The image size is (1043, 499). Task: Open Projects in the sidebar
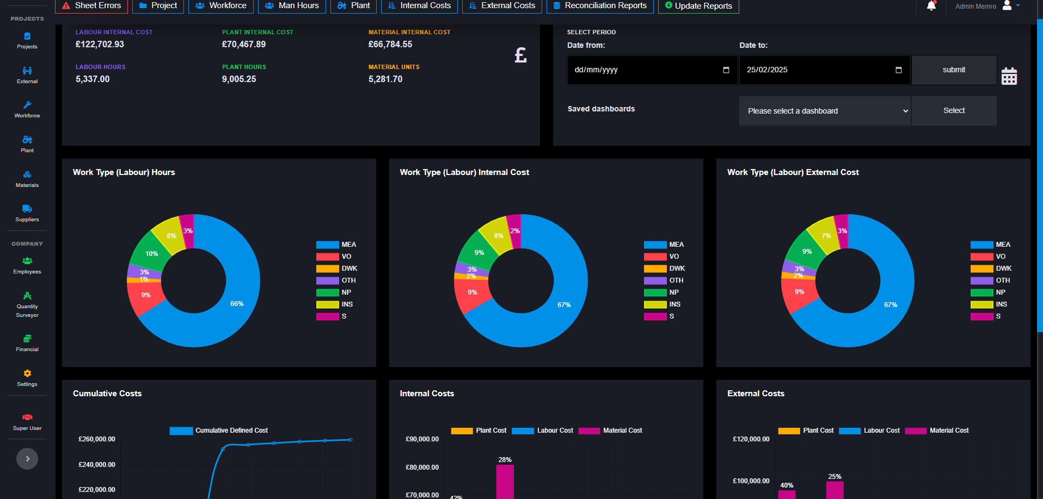pyautogui.click(x=27, y=41)
